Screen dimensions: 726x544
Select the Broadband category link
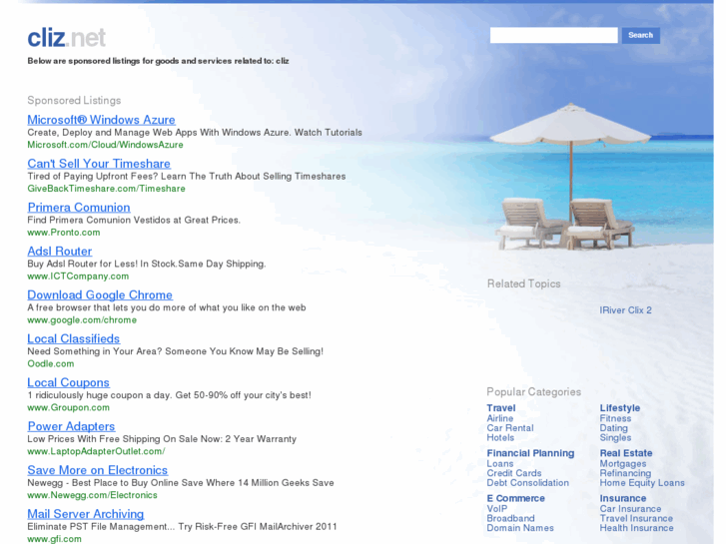(x=510, y=518)
